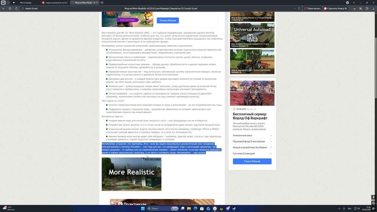Click the sirus.one ad image
This screenshot has width=377, height=212.
click(252, 93)
